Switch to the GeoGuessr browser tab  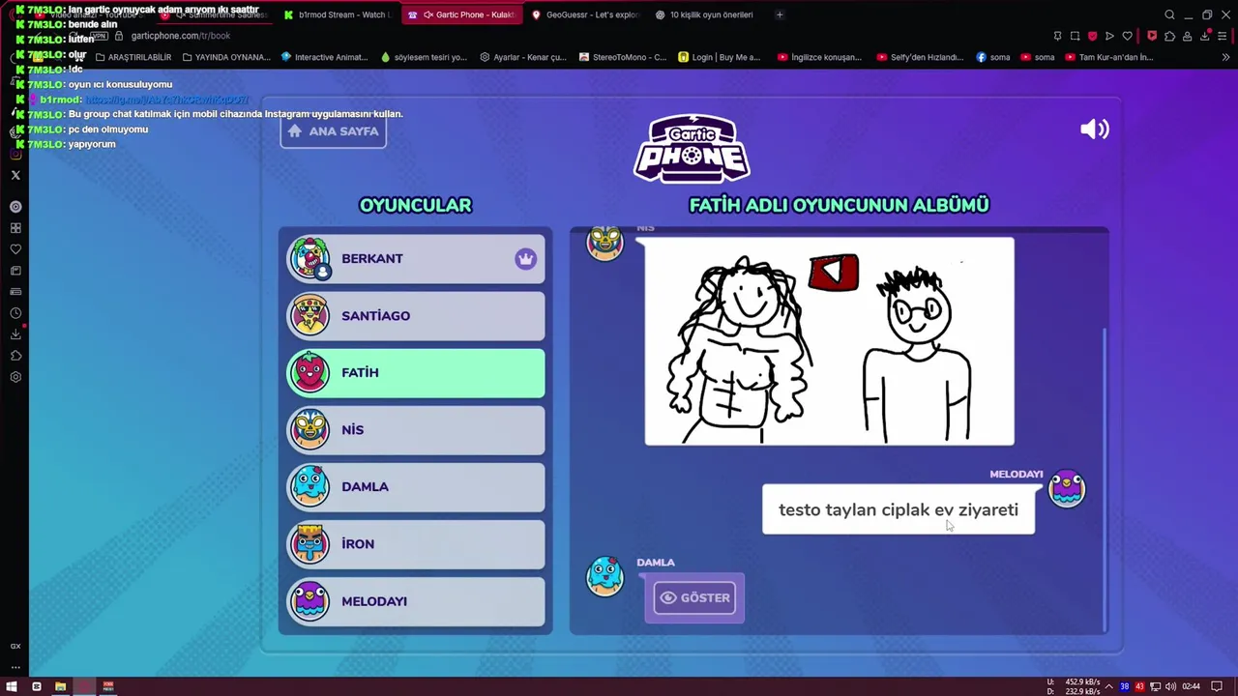(x=585, y=14)
